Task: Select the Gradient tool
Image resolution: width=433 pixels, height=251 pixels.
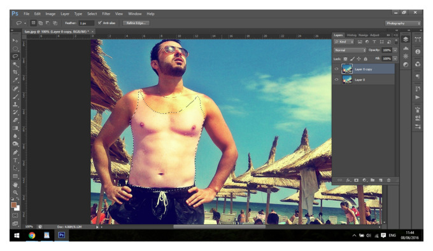Action: [x=15, y=128]
